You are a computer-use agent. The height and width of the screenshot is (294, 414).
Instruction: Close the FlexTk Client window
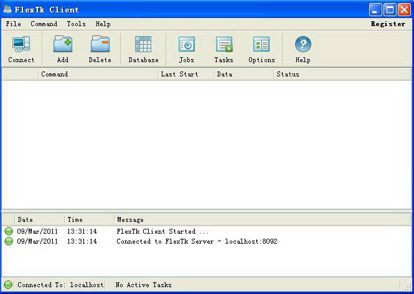(x=404, y=10)
